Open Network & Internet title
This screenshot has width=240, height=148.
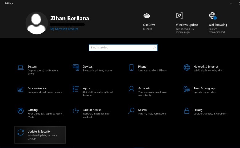[x=206, y=67]
